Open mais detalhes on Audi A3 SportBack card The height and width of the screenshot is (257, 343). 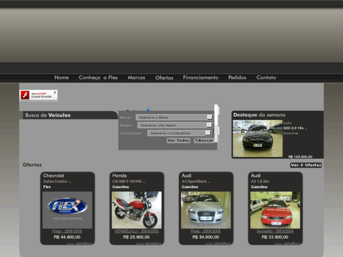coord(218,243)
